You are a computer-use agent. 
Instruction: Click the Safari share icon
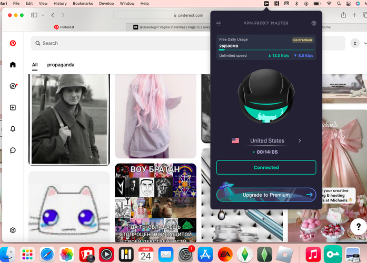[x=343, y=15]
